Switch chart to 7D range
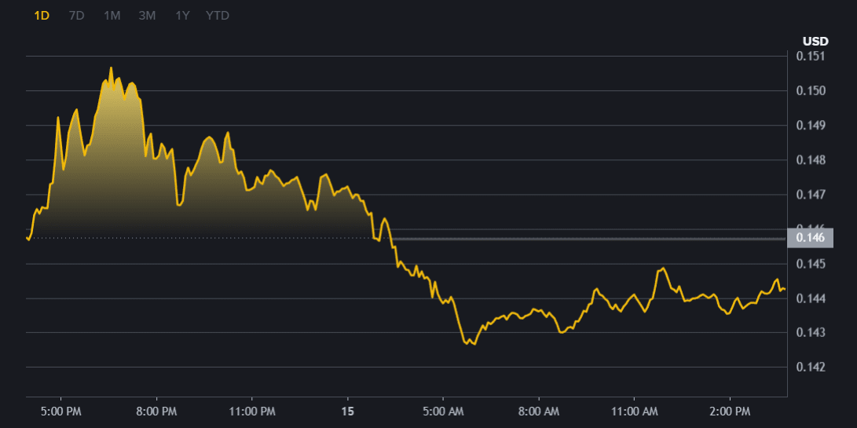The image size is (857, 428). [x=76, y=16]
